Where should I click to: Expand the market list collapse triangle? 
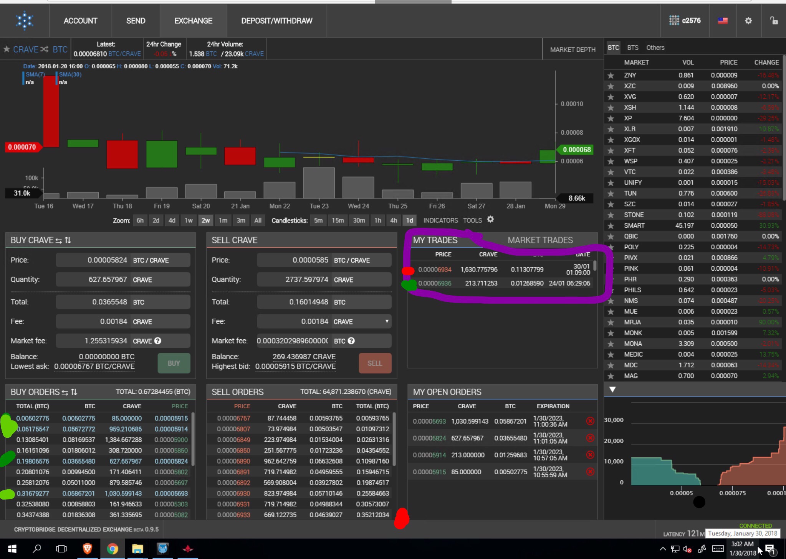(x=612, y=390)
